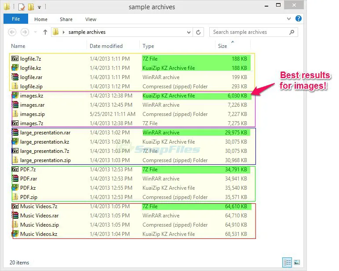Click the KuaiZip icon beside PDF.kz
This screenshot has width=339, height=271.
pos(15,188)
